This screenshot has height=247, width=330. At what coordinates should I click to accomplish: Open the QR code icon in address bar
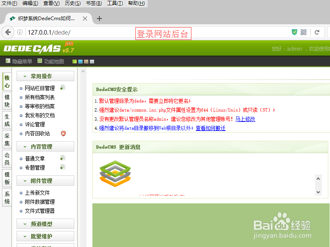coord(304,32)
